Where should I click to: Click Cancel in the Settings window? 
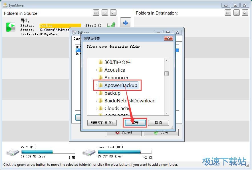pyautogui.click(x=124, y=133)
